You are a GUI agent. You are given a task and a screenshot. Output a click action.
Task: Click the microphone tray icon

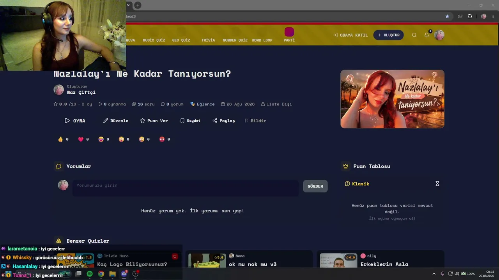point(442,274)
